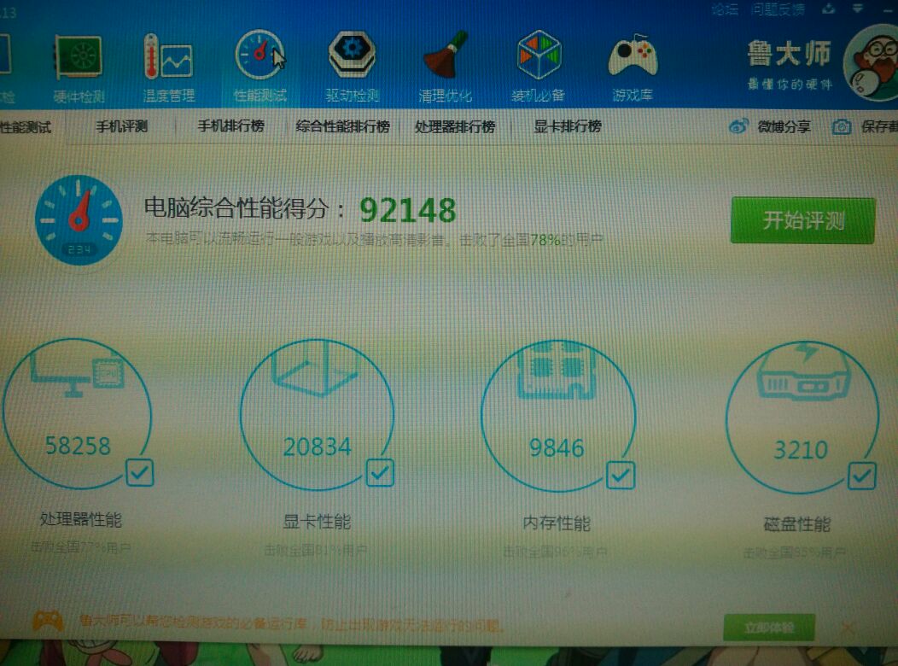Click the 性能测试 speedometer gauge icon
Screen dimensions: 898x666
[x=259, y=53]
